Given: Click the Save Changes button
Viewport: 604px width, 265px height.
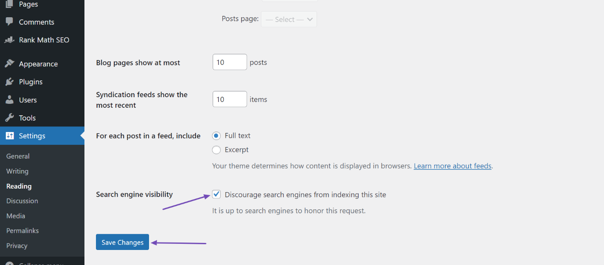Looking at the screenshot, I should (122, 242).
